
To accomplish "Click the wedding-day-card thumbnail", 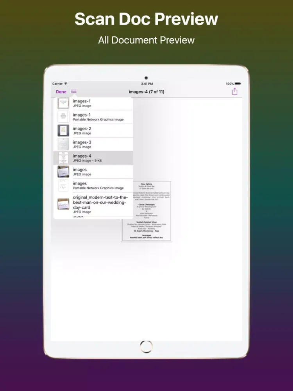I will (63, 204).
